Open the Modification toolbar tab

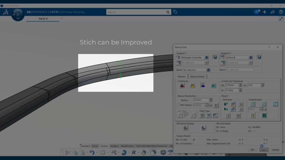[x=127, y=146]
